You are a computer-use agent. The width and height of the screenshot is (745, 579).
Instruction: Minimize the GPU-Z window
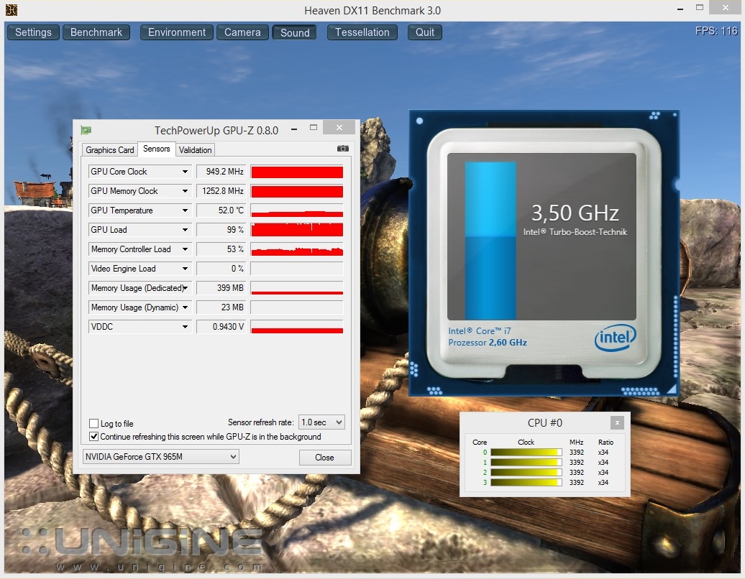point(295,128)
